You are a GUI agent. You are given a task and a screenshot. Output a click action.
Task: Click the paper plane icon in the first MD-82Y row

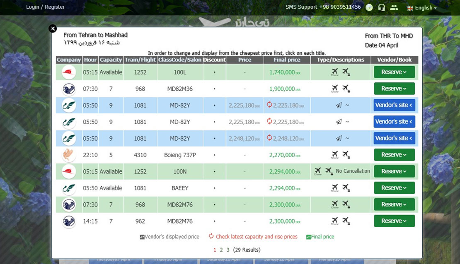click(339, 106)
